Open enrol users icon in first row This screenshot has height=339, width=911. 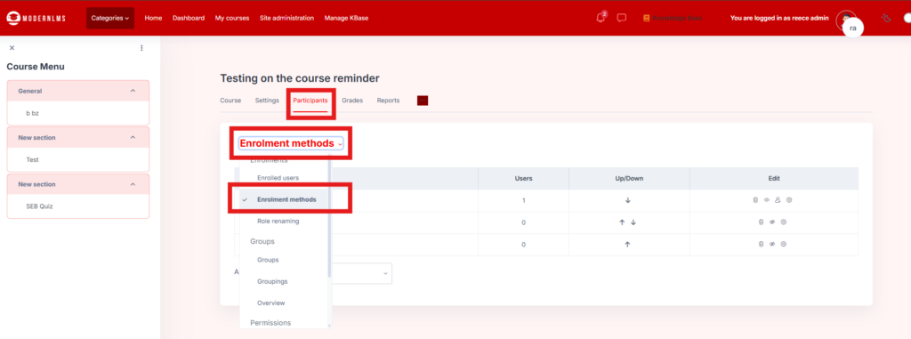click(x=778, y=199)
